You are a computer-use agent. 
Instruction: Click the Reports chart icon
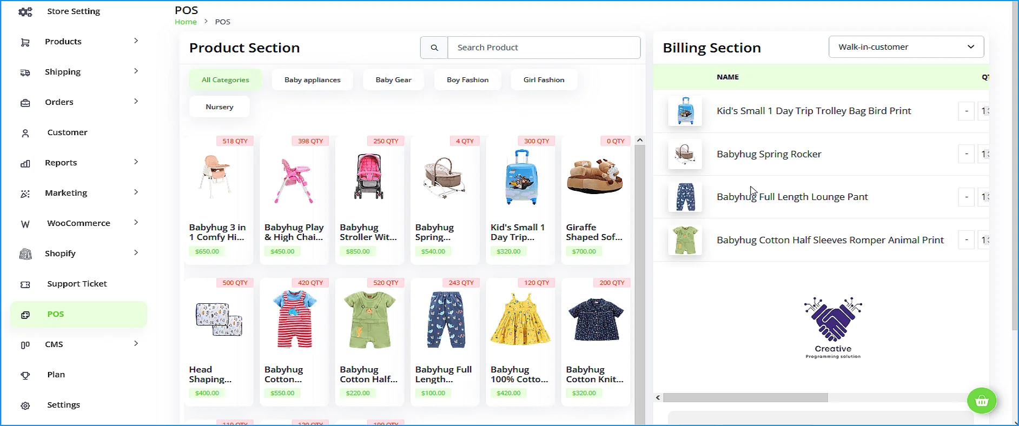pos(25,163)
